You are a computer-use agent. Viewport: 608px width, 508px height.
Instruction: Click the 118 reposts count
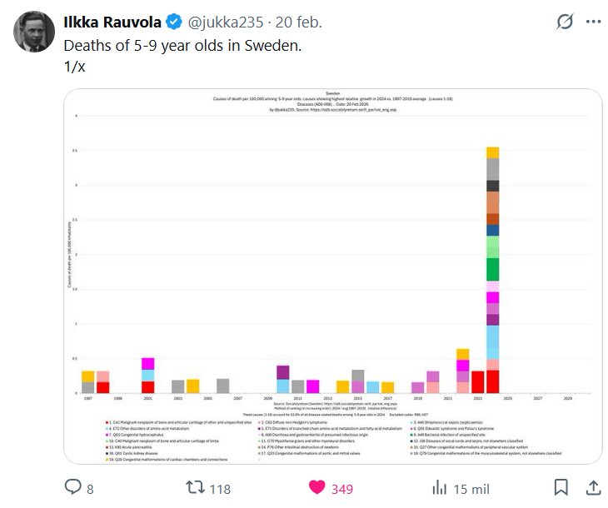(x=219, y=489)
